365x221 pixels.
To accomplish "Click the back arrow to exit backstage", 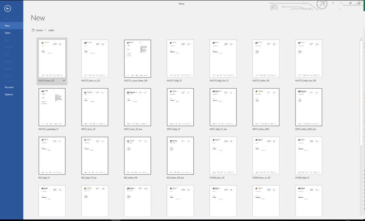I will (x=8, y=8).
